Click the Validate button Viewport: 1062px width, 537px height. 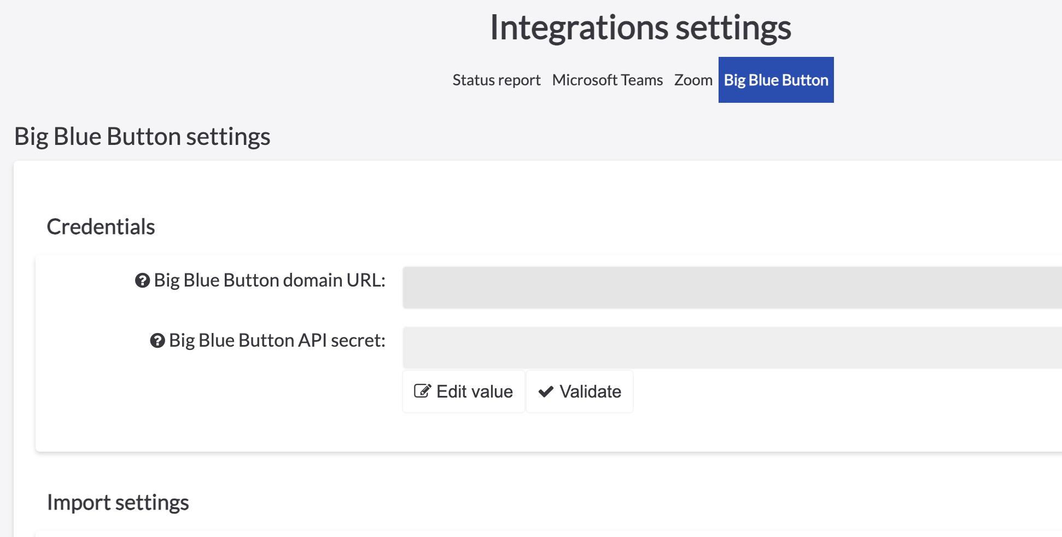[580, 392]
